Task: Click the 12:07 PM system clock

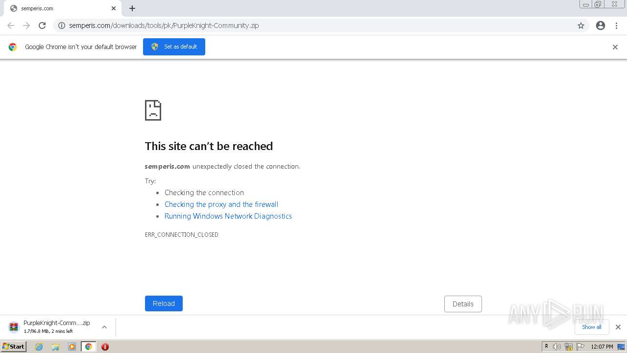Action: click(x=602, y=347)
